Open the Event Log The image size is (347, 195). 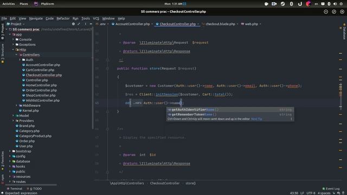(331, 188)
